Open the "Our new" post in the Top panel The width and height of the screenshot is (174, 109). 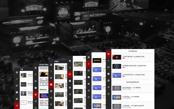(x=26, y=84)
